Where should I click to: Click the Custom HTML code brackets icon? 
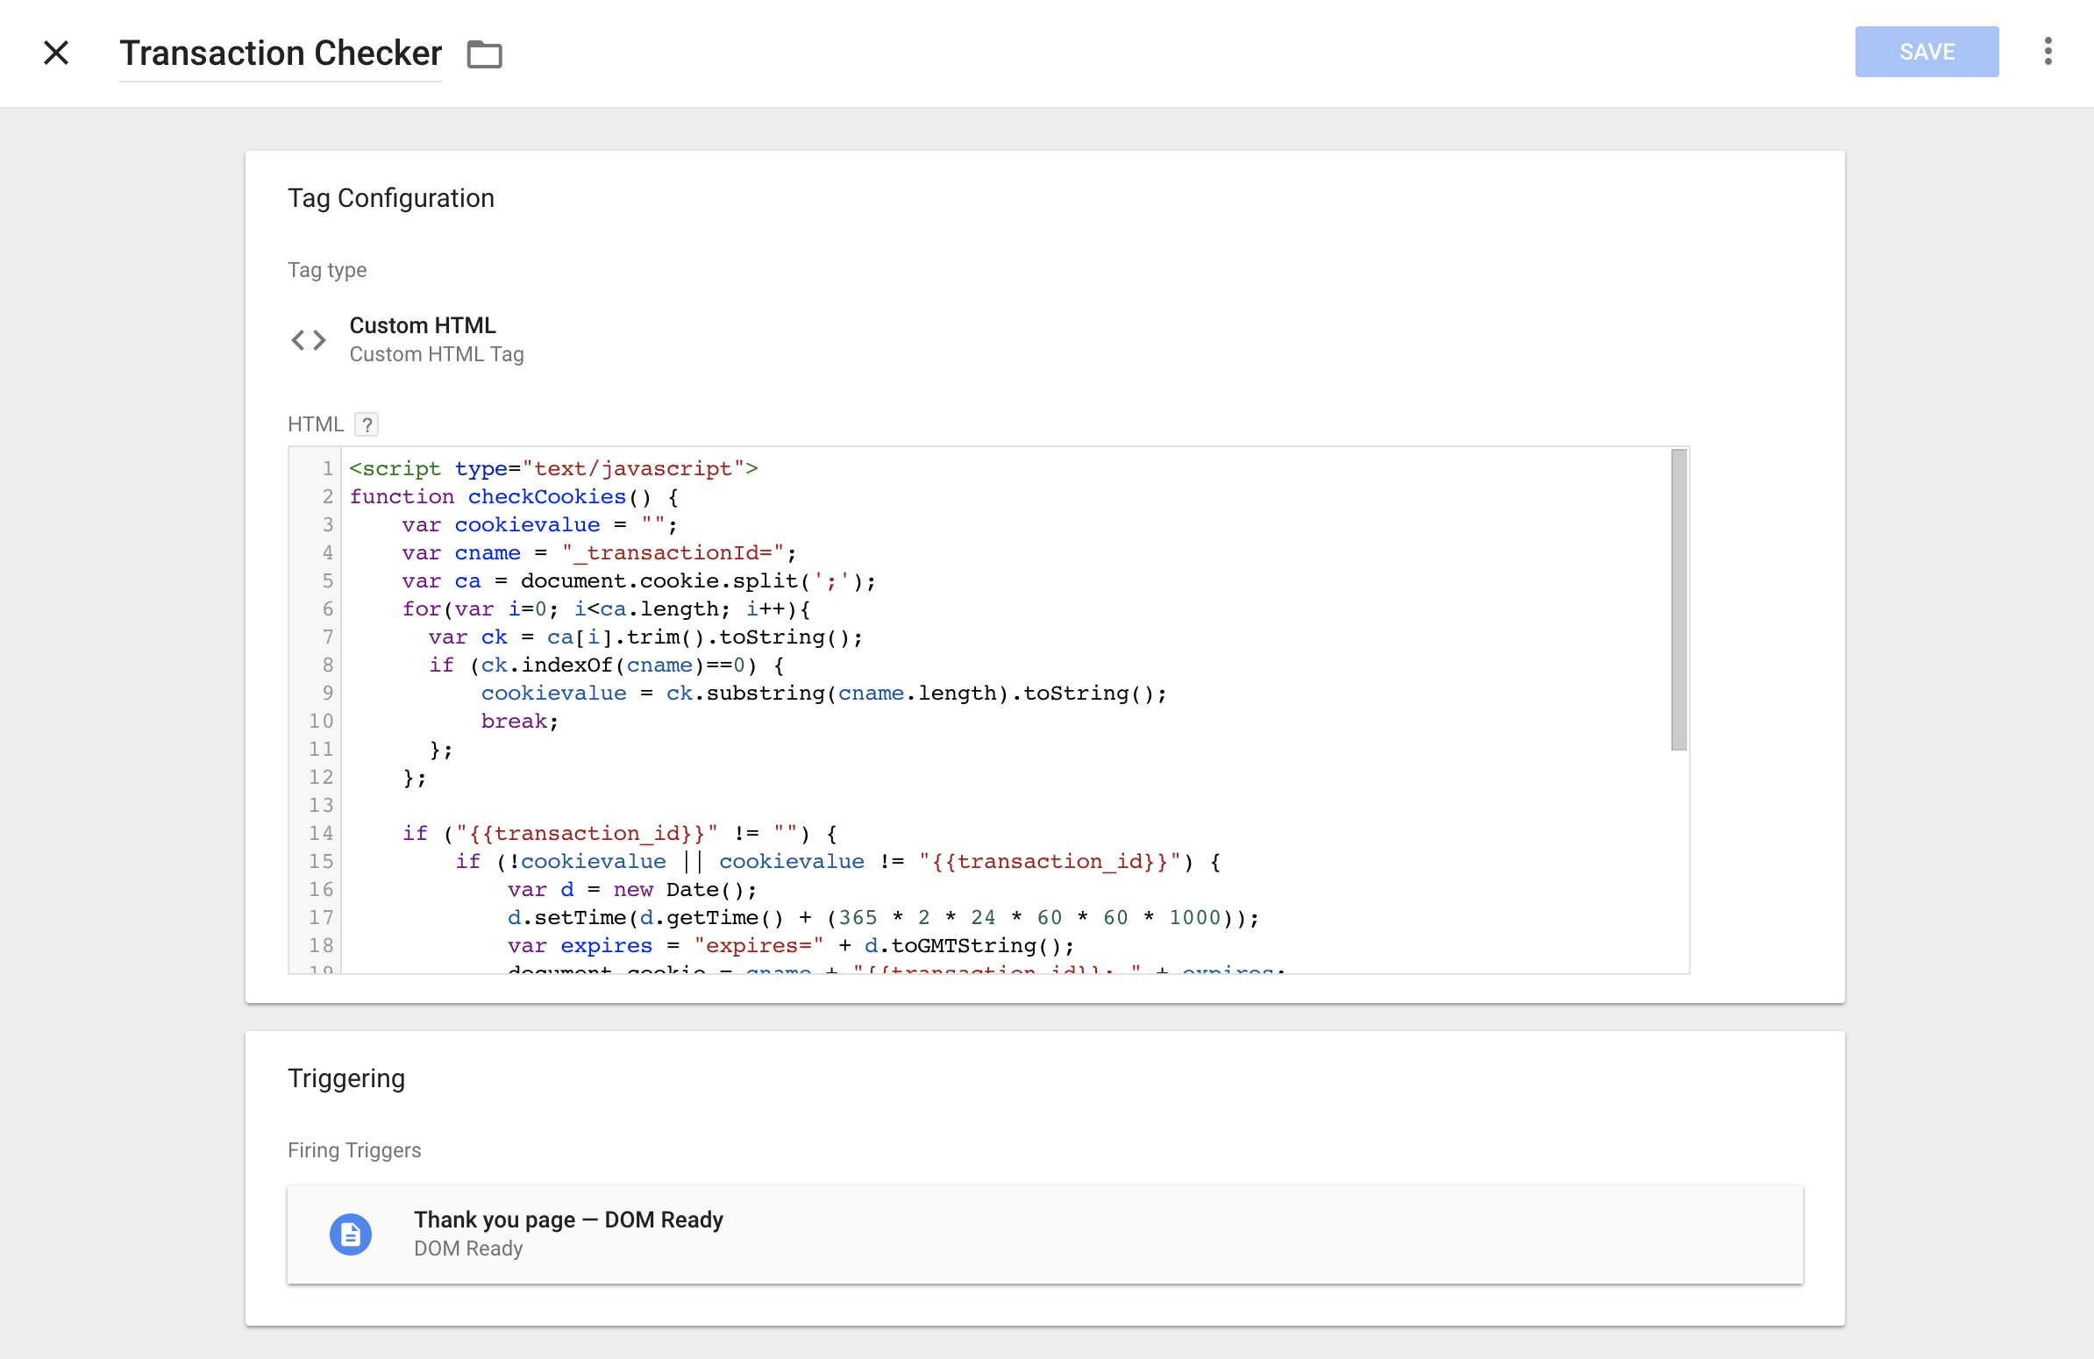309,339
